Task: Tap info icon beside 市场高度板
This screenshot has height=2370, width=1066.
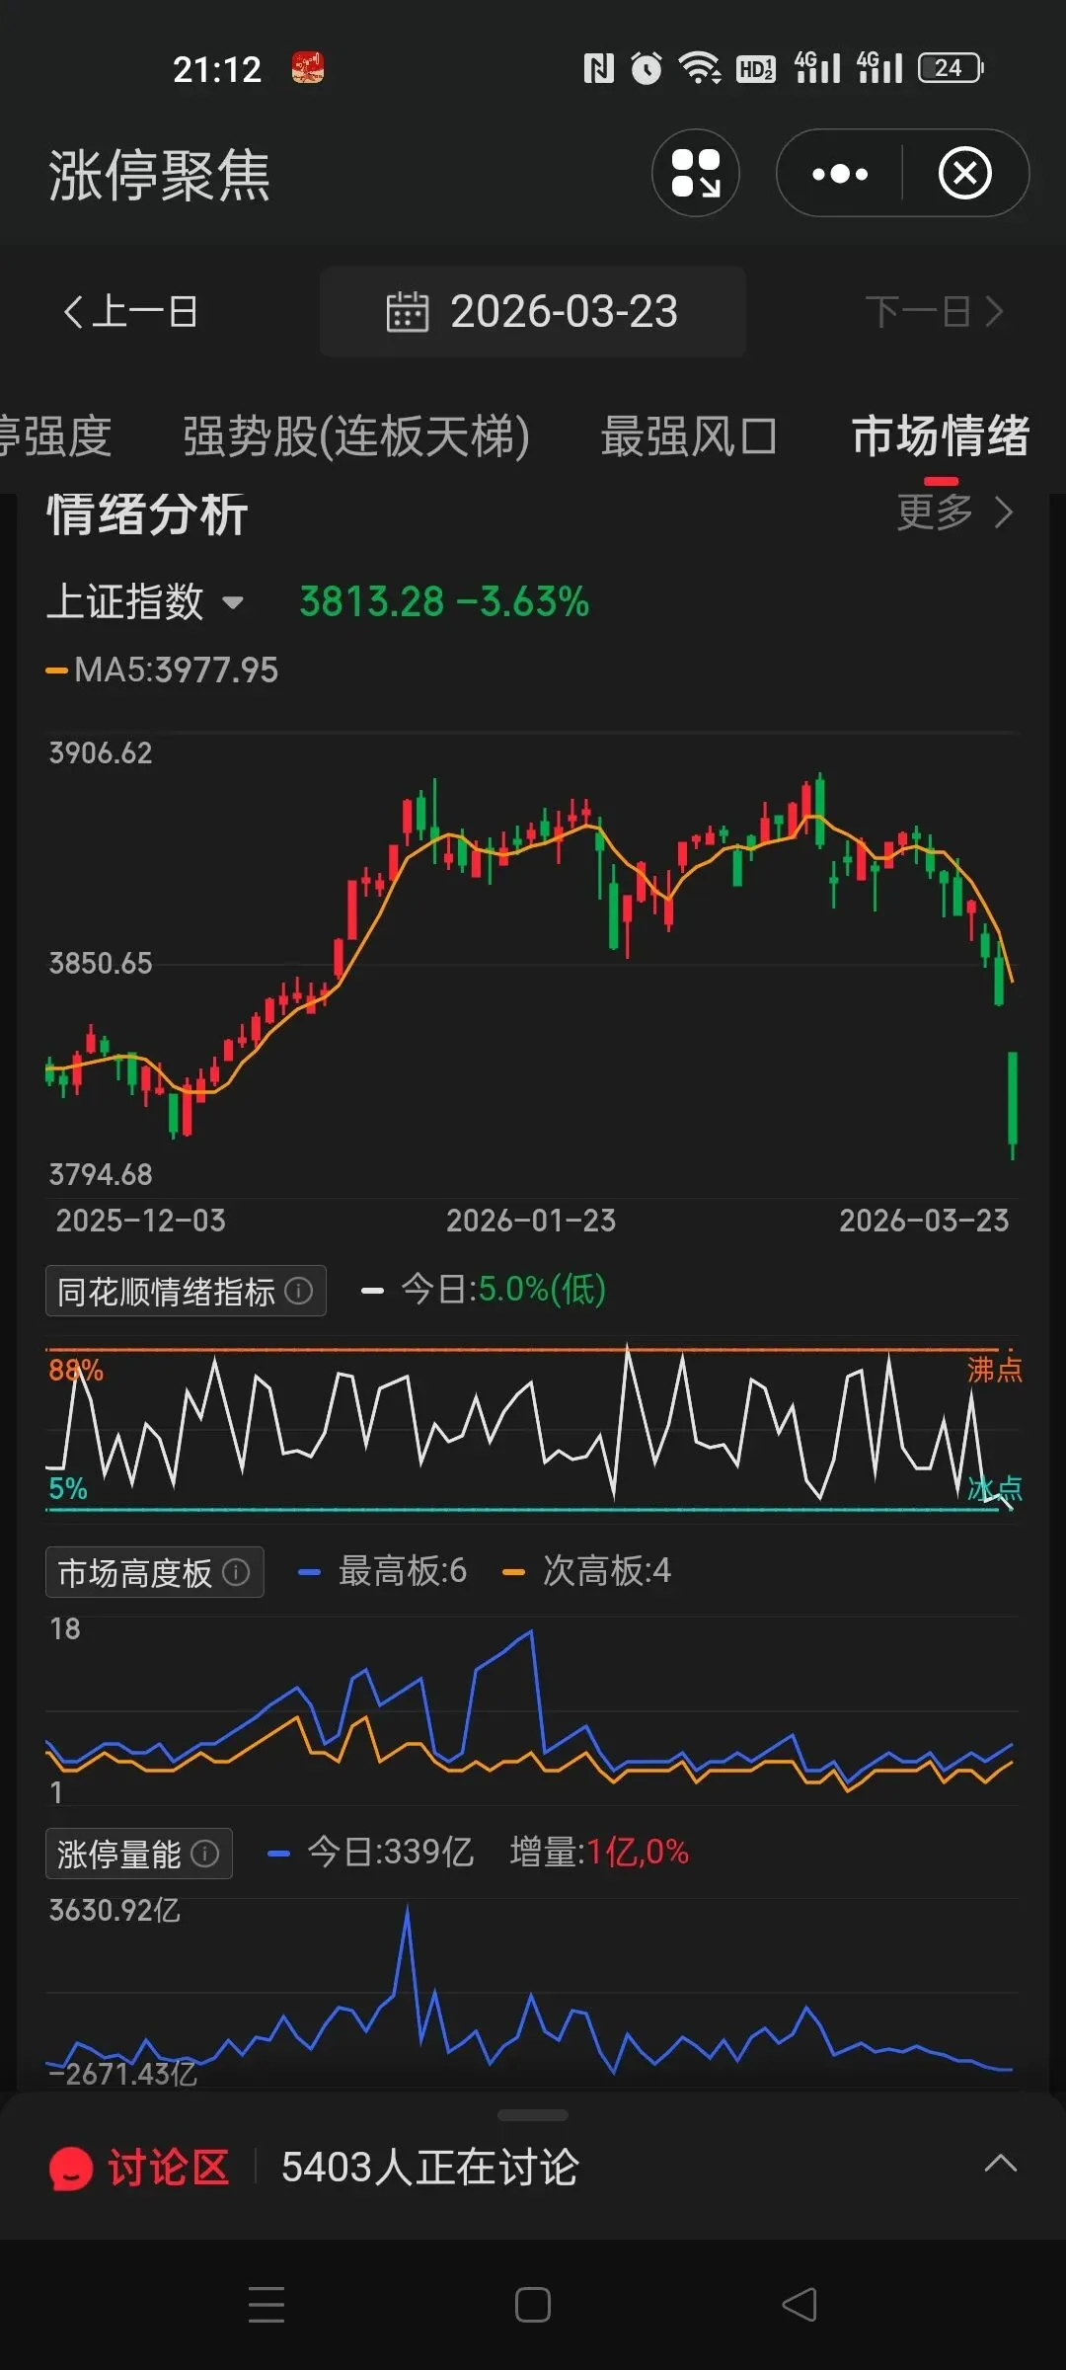Action: pyautogui.click(x=236, y=1572)
